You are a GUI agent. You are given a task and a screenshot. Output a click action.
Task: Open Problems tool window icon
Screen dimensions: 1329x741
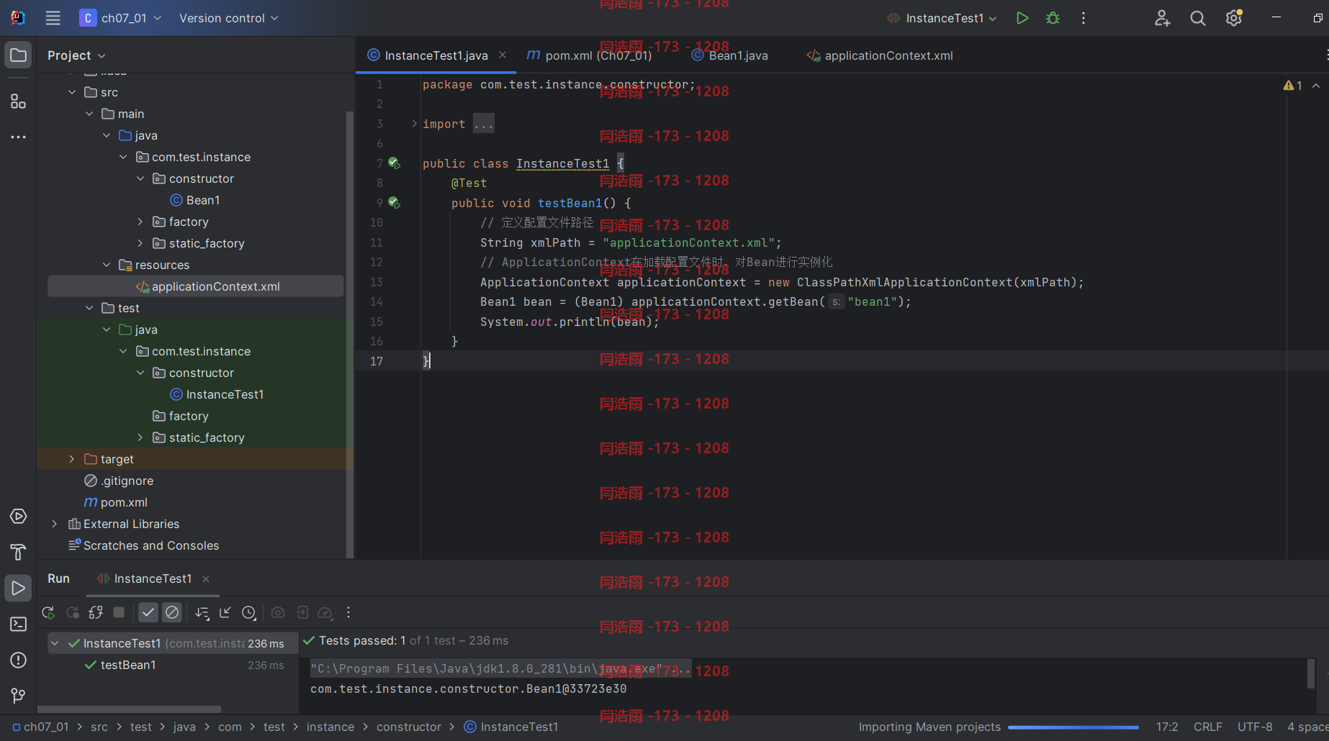coord(18,660)
